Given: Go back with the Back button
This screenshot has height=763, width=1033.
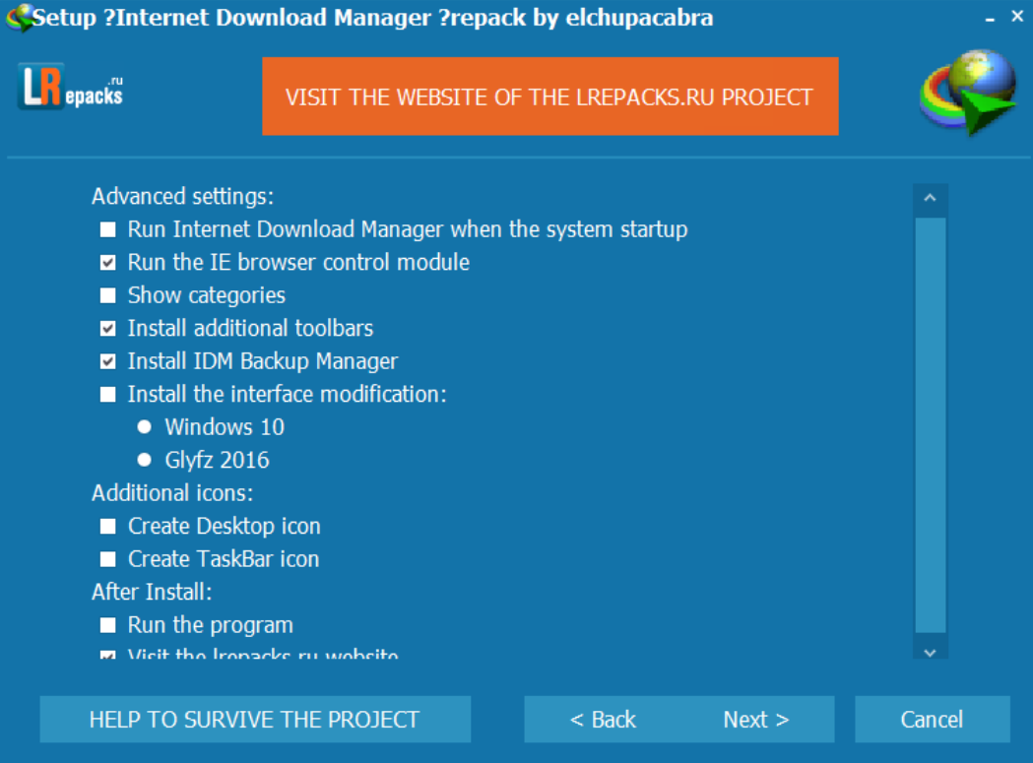Looking at the screenshot, I should (603, 719).
